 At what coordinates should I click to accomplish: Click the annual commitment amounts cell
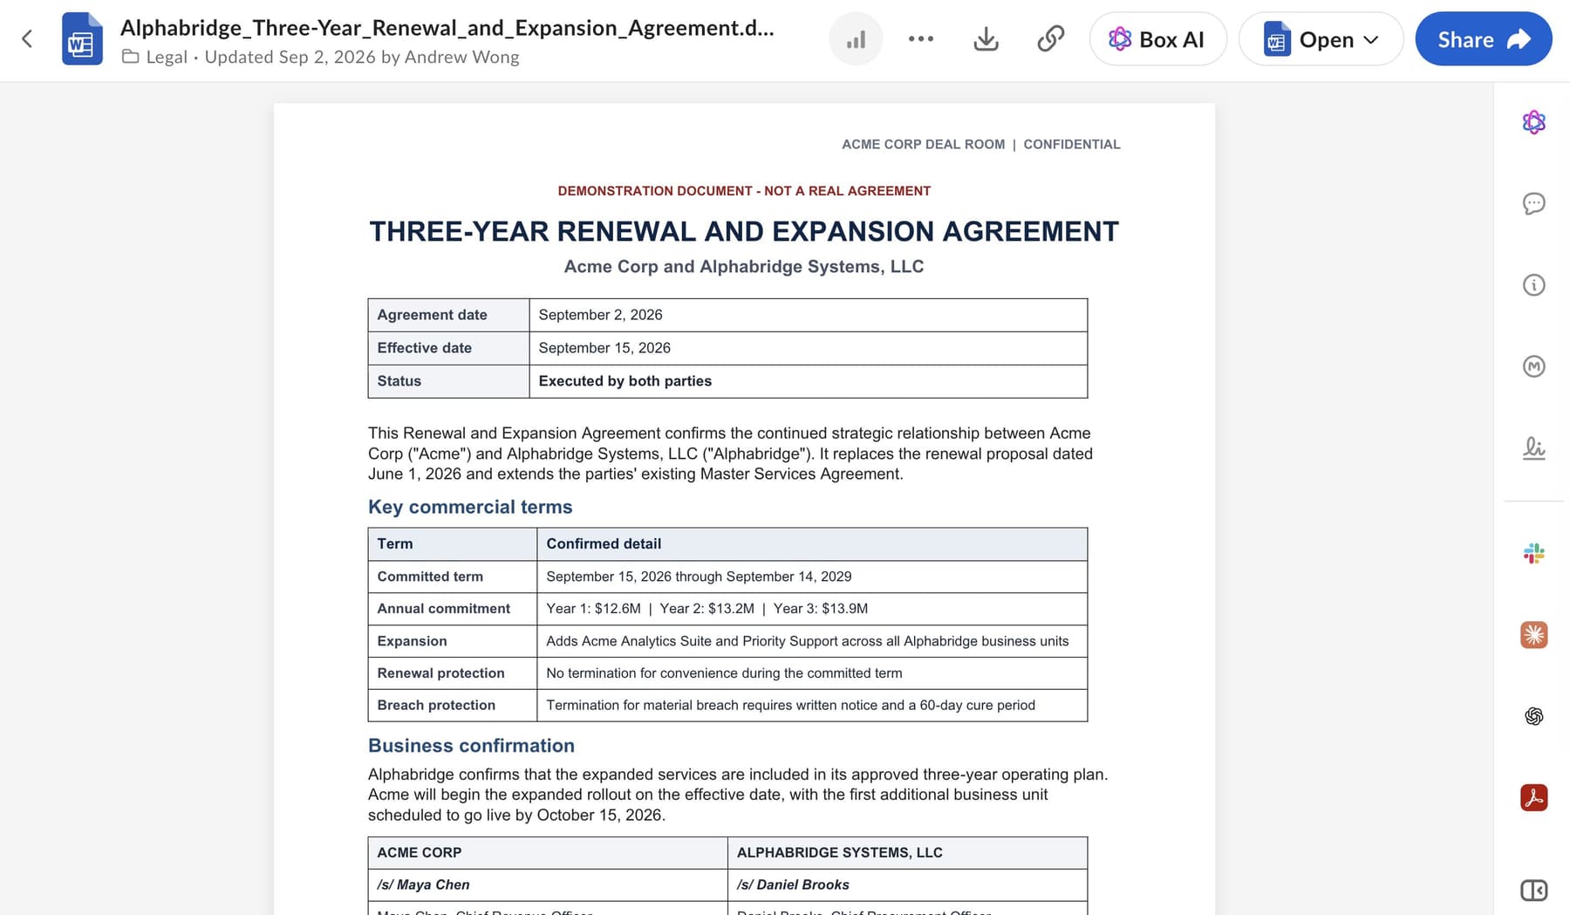click(812, 609)
